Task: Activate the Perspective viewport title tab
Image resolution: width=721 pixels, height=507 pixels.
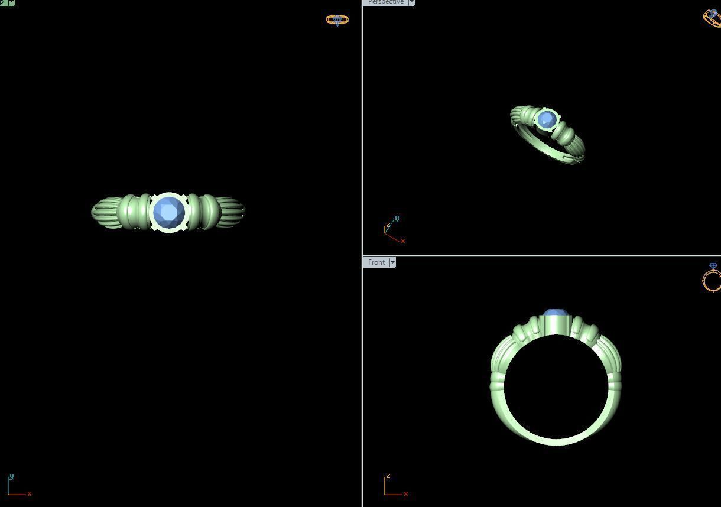Action: click(x=386, y=2)
